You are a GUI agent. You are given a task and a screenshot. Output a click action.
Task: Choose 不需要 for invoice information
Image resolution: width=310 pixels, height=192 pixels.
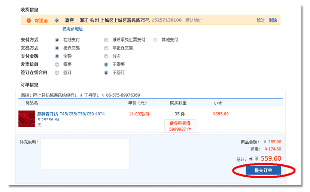tap(106, 64)
